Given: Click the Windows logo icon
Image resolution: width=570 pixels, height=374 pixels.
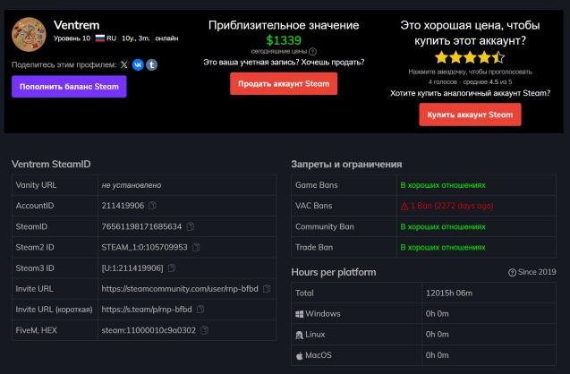Looking at the screenshot, I should pyautogui.click(x=299, y=314).
